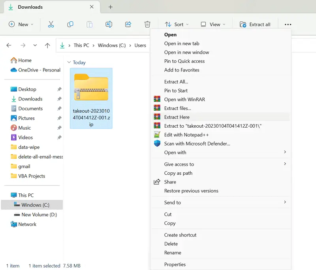This screenshot has height=270, width=316.
Task: Select Scan with Microsoft Defender
Action: (x=197, y=143)
